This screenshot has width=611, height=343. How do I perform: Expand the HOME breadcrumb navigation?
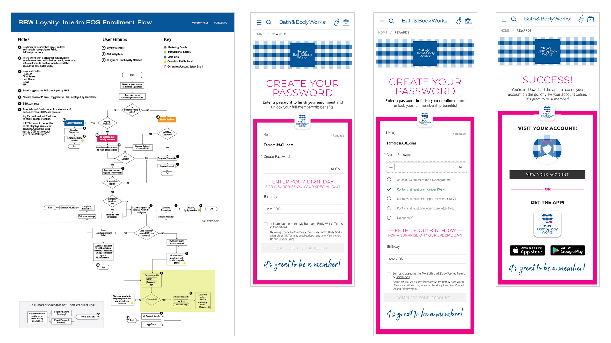point(261,32)
